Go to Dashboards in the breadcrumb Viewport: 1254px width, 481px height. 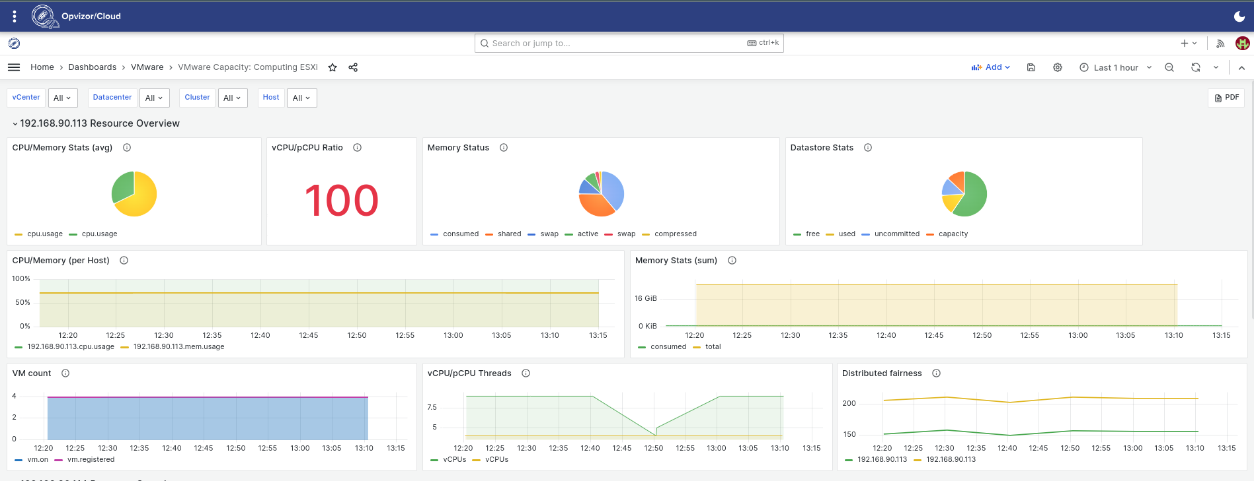[x=93, y=67]
